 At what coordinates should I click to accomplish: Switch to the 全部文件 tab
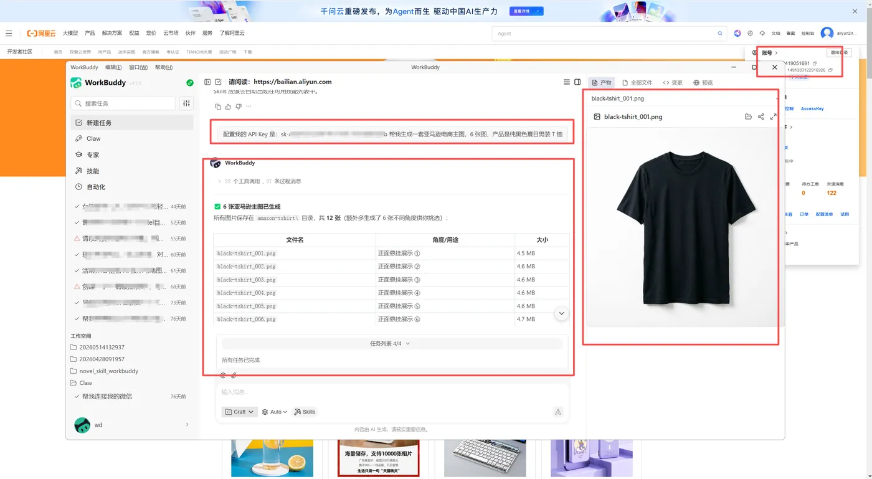click(x=637, y=82)
